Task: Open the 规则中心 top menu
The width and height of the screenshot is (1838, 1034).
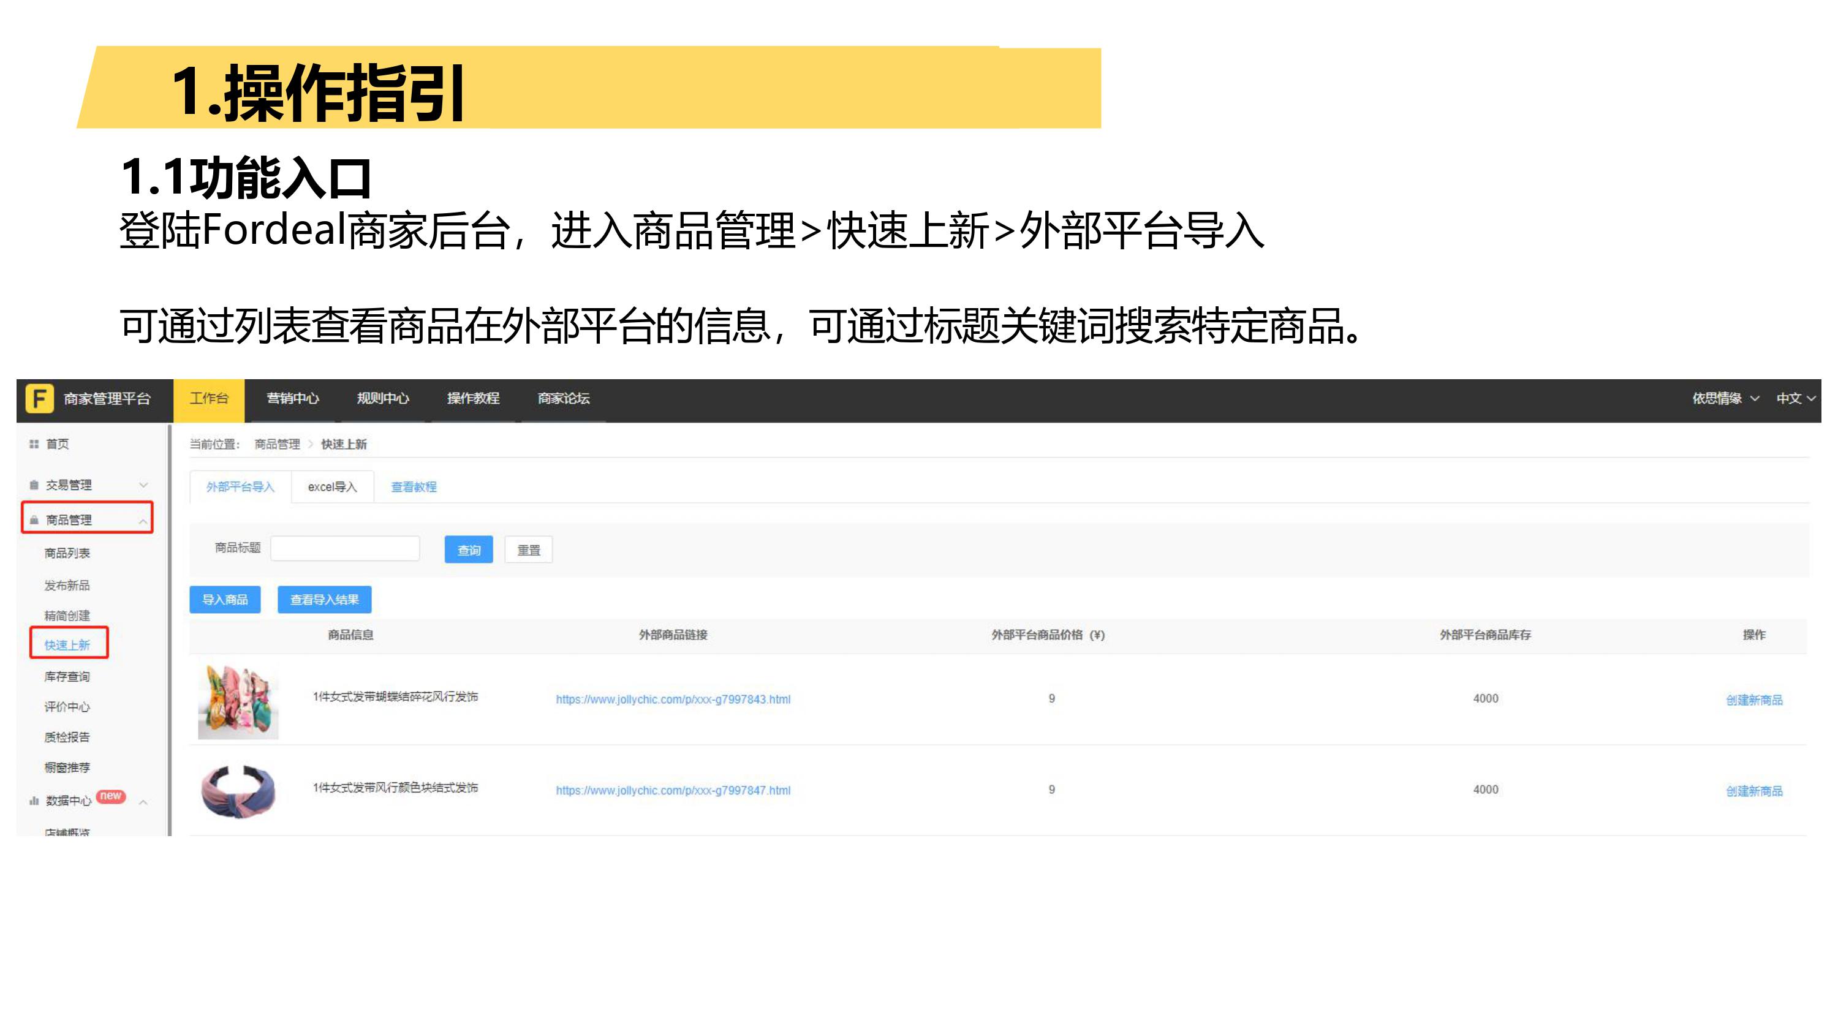Action: click(383, 399)
